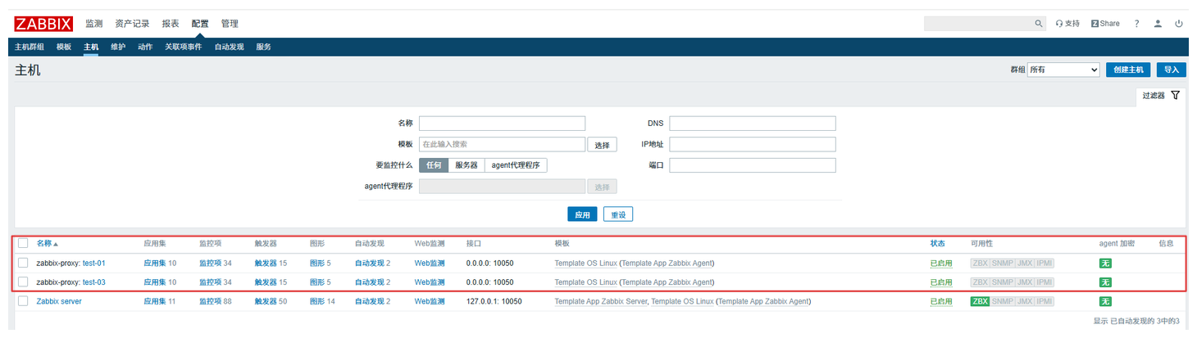Focus the 模板 search input
This screenshot has height=338, width=1197.
[x=502, y=144]
